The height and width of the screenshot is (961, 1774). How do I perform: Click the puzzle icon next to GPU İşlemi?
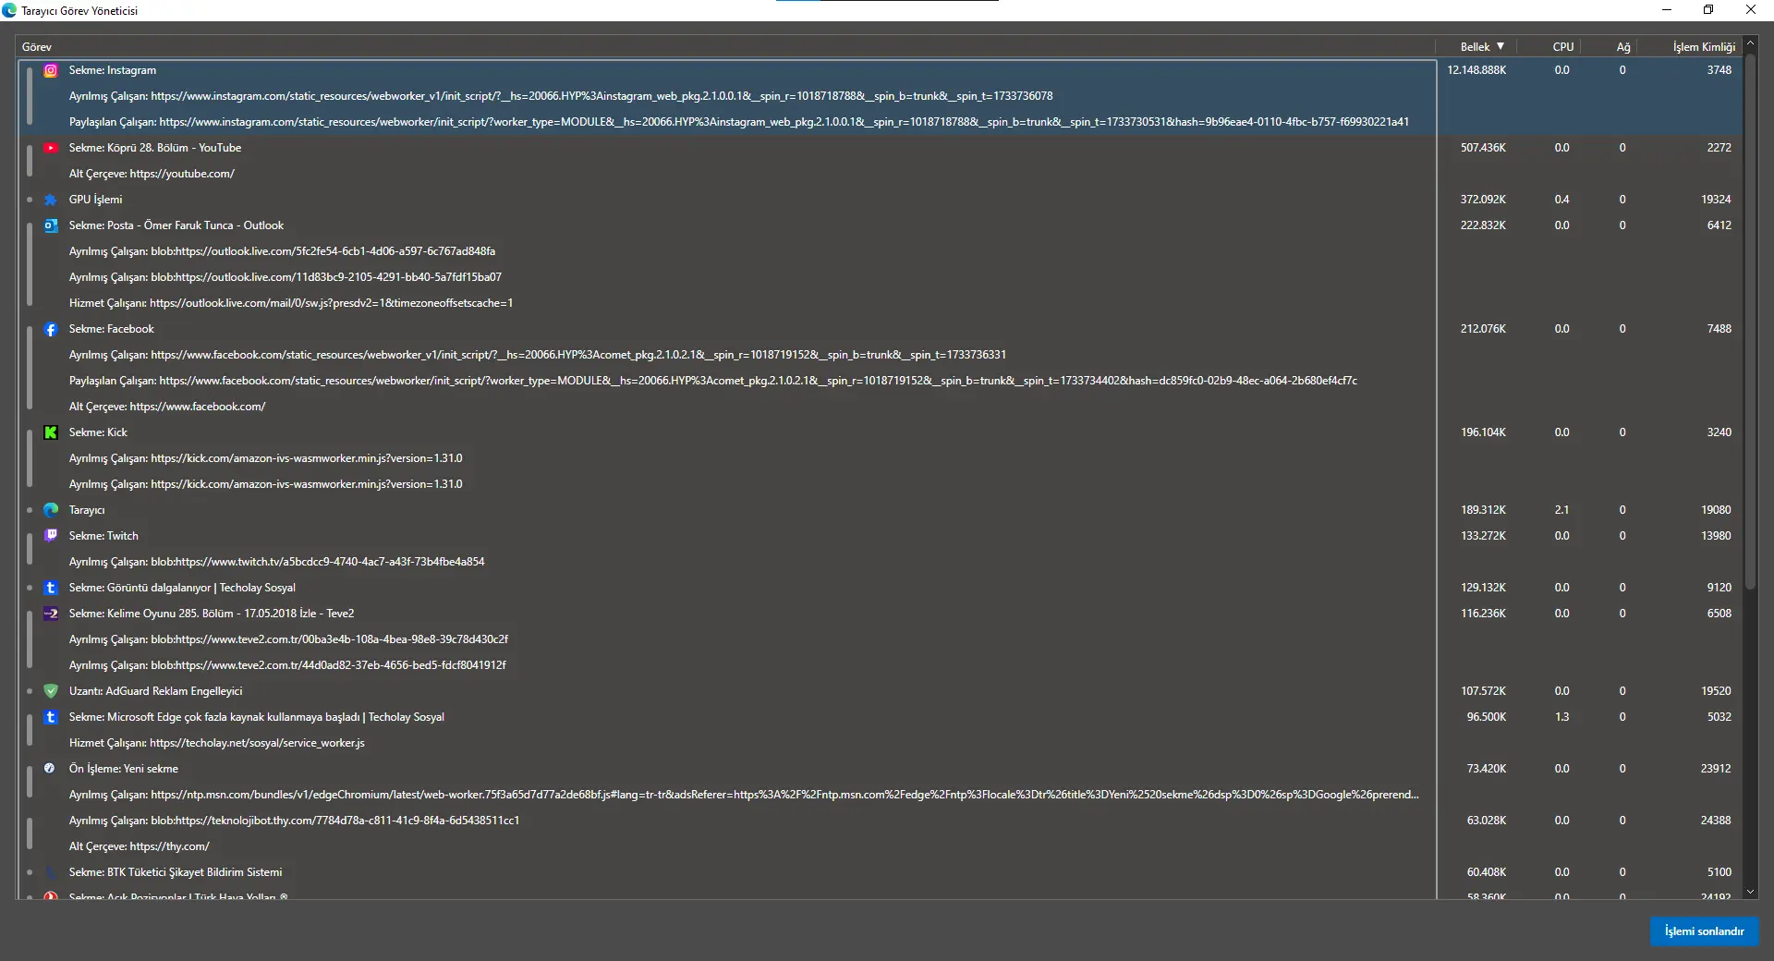click(51, 200)
